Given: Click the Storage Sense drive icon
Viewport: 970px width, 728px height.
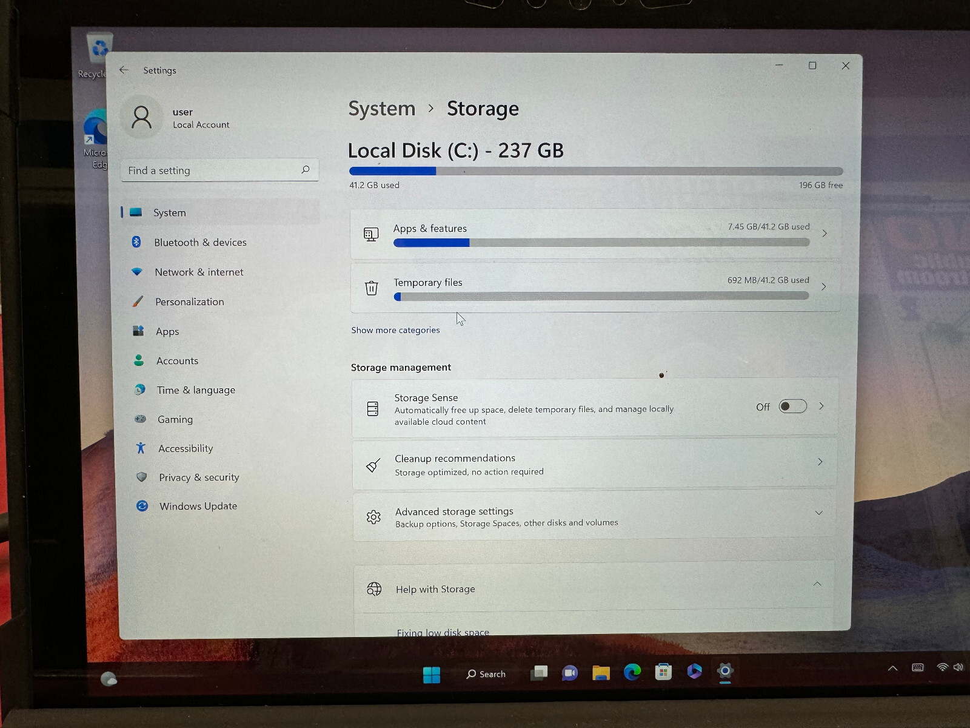Looking at the screenshot, I should tap(373, 408).
